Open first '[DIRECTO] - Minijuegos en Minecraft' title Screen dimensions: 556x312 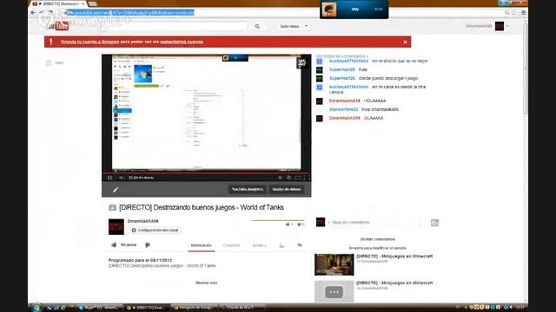click(x=394, y=257)
